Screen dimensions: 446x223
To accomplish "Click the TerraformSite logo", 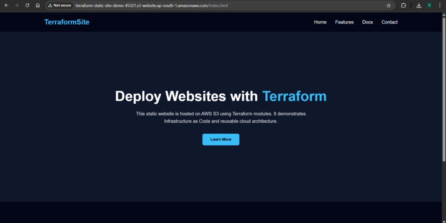I will (67, 22).
